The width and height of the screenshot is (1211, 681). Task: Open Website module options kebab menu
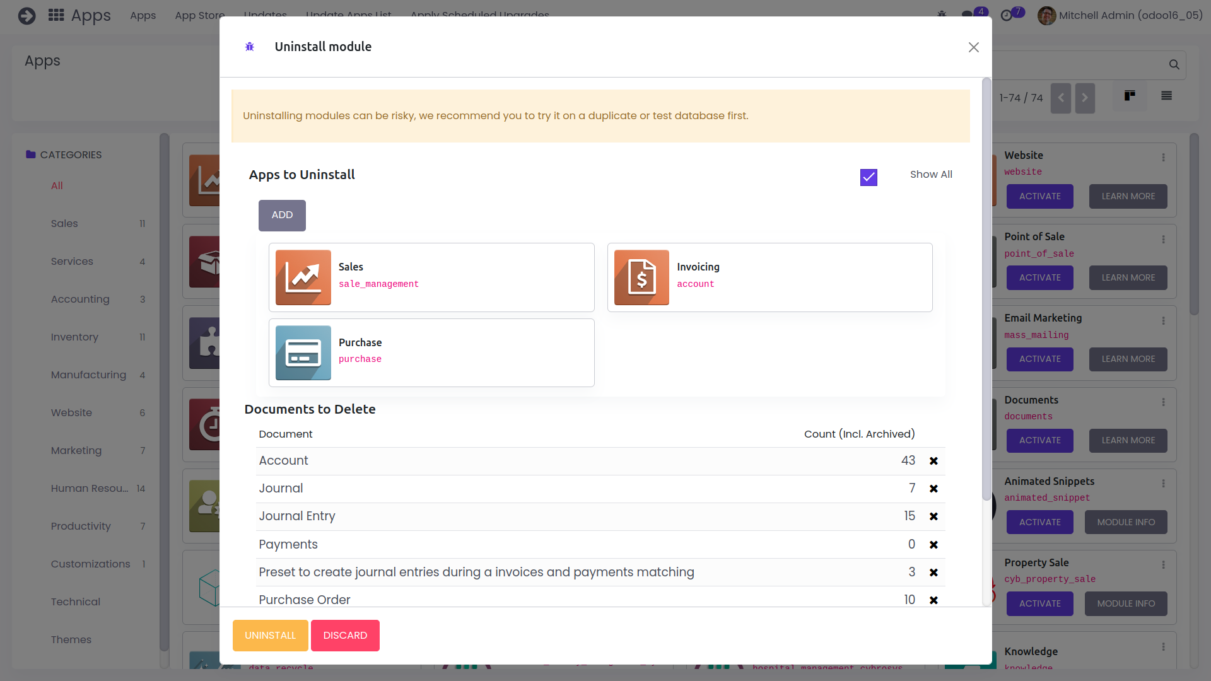(1163, 158)
